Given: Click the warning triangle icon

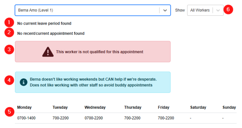Looking at the screenshot, I should click(48, 52).
